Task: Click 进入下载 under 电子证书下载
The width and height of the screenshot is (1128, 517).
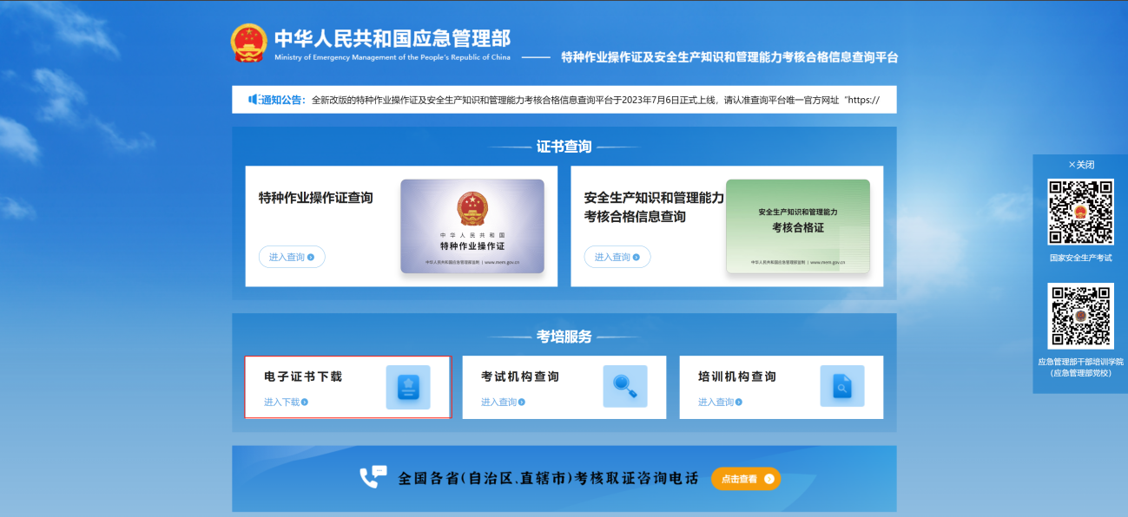Action: 286,402
